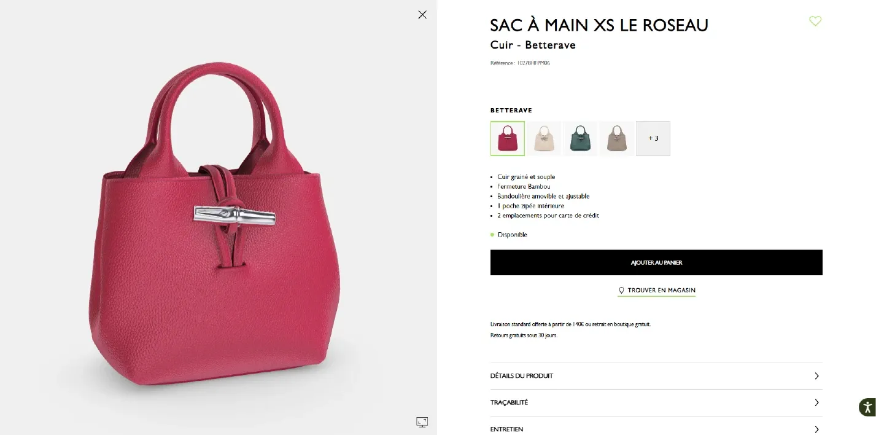
Task: Close the quick view with the X icon
Action: pos(422,14)
